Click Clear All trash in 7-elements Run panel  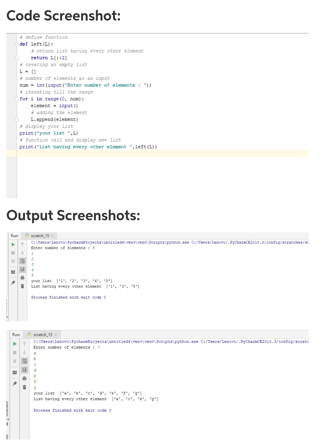(24, 387)
